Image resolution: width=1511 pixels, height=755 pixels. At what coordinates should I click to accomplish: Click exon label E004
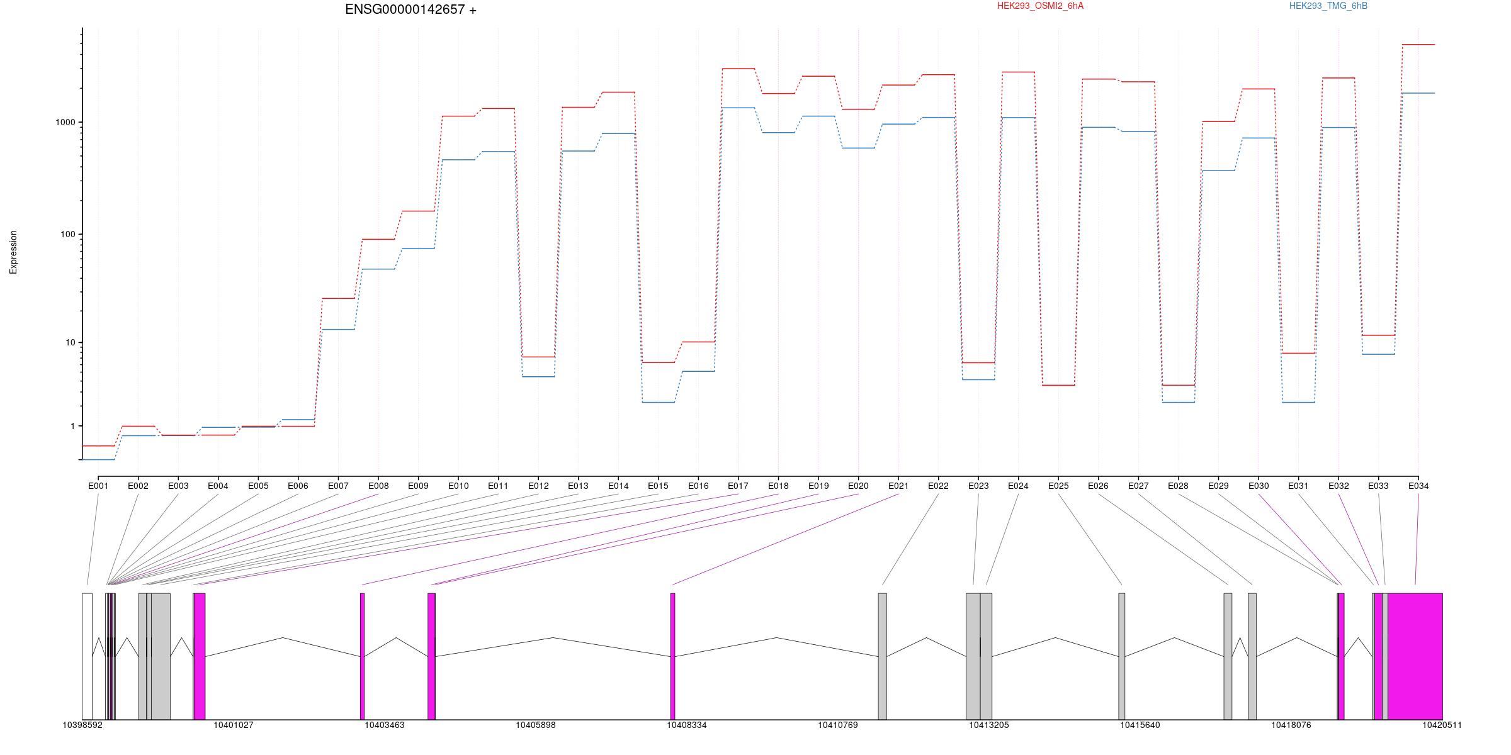coord(218,486)
